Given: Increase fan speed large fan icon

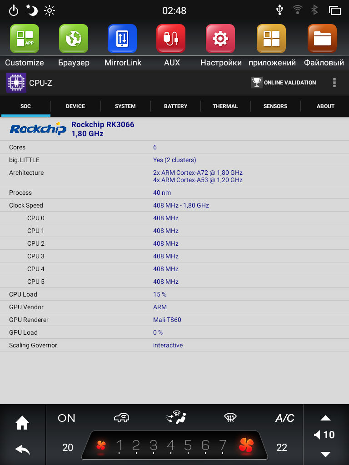Looking at the screenshot, I should [246, 445].
